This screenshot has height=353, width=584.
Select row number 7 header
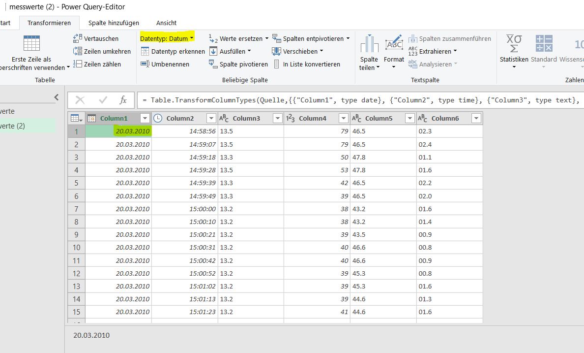pyautogui.click(x=76, y=209)
